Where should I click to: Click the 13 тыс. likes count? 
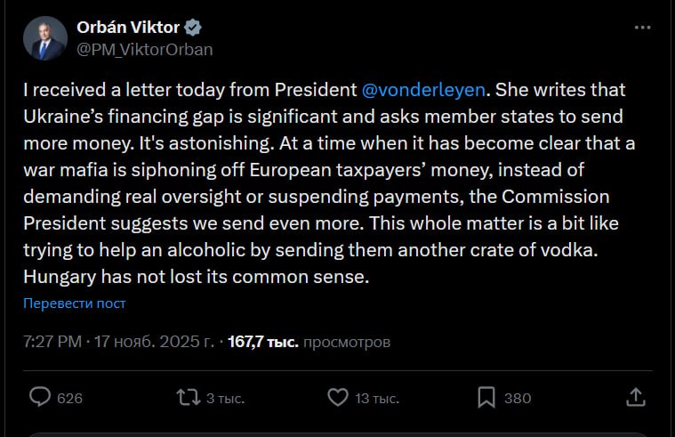(x=377, y=399)
